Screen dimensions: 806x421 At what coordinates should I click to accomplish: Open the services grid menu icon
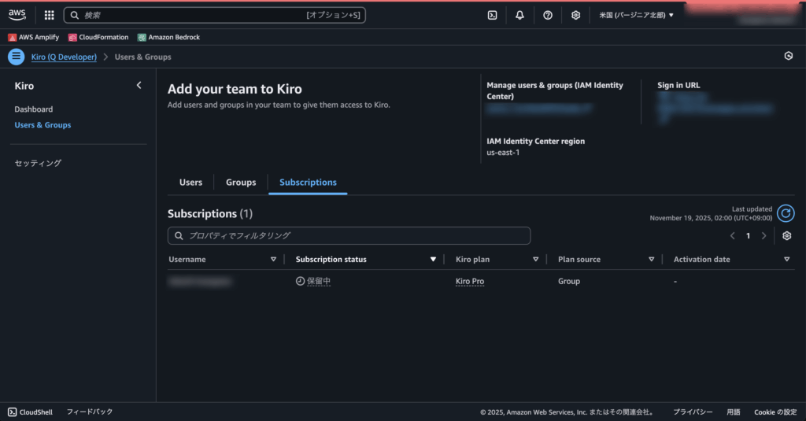click(49, 15)
